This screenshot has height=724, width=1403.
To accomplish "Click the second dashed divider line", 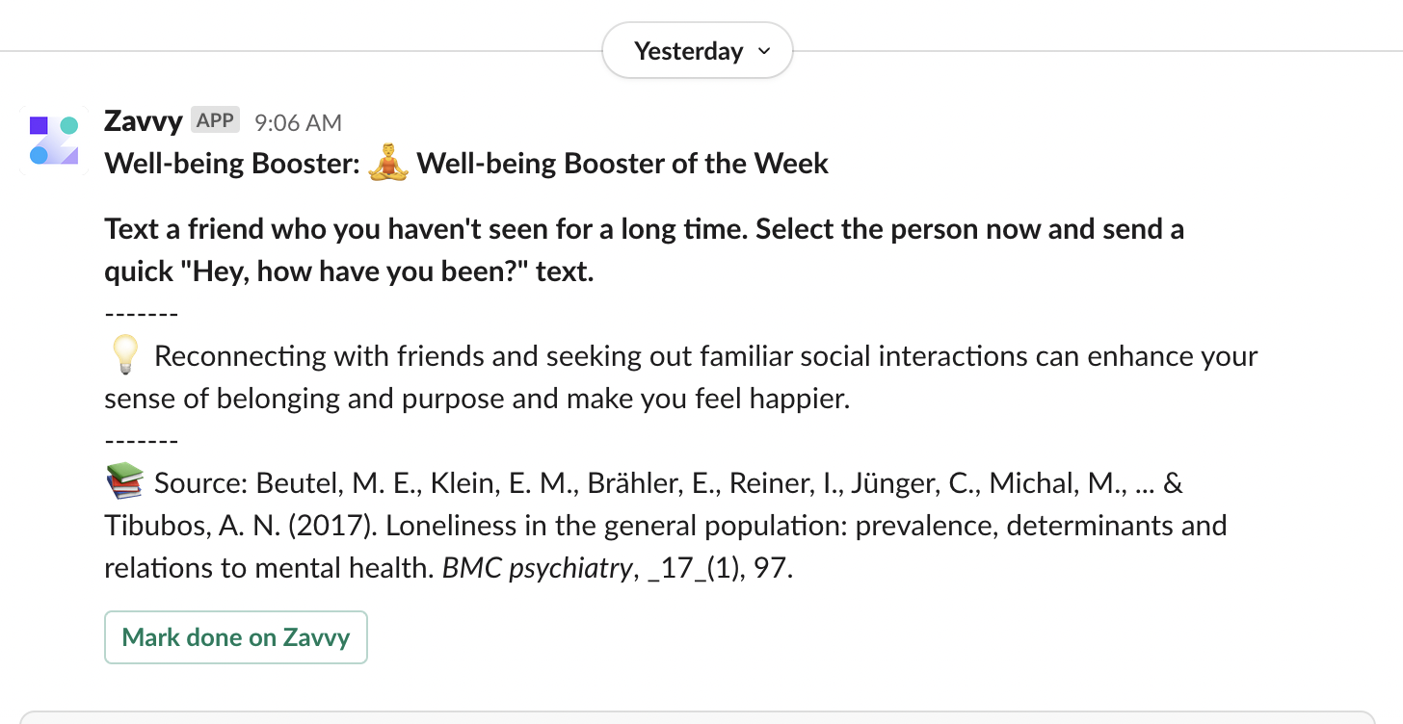I will click(x=140, y=439).
